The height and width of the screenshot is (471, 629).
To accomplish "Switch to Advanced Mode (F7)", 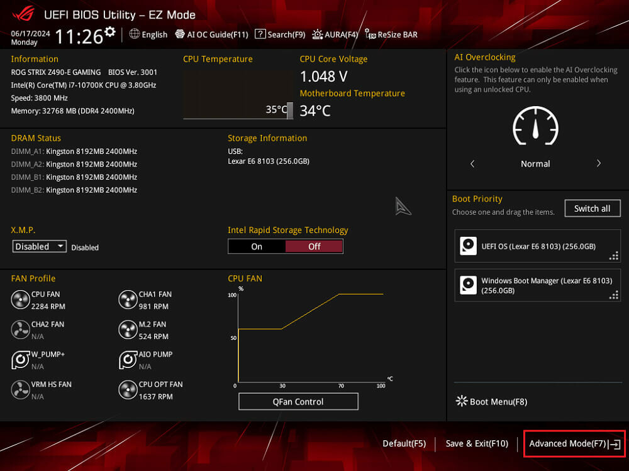I will point(574,443).
